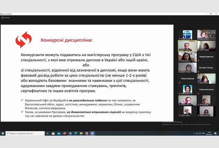Open Microsoft Edge from the taskbar
Screen dimensions: 219x148
coord(76,133)
